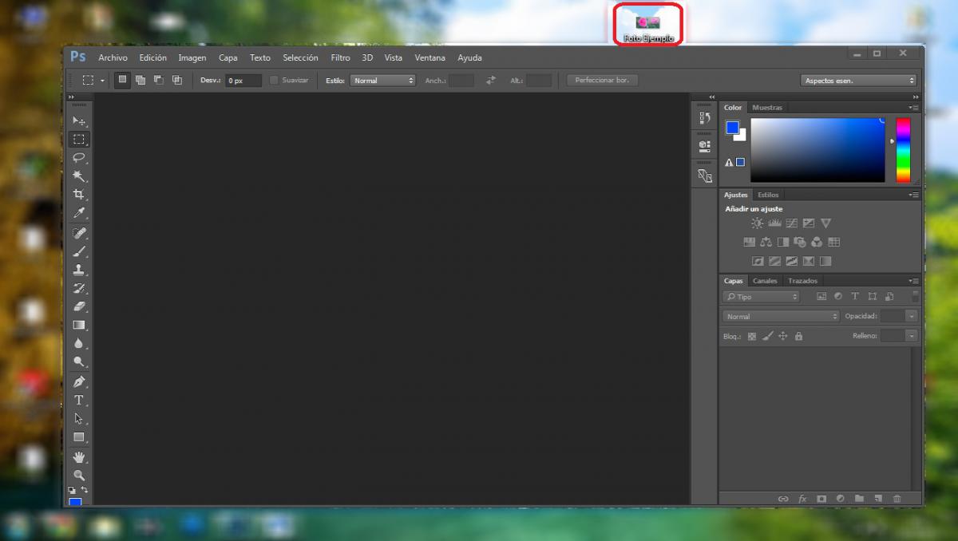This screenshot has width=958, height=541.
Task: Create a new group folder icon
Action: (859, 499)
